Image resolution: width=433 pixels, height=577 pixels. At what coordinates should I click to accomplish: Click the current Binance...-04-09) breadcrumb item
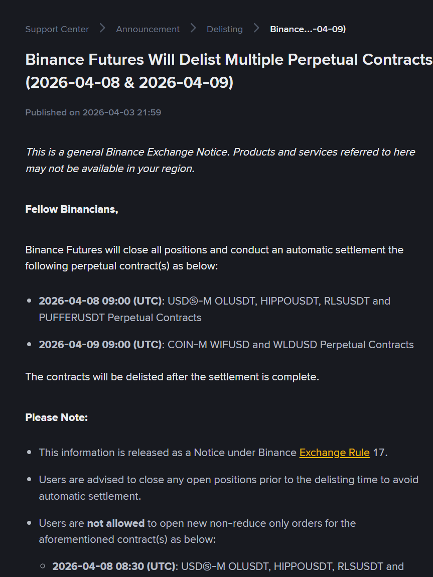[308, 29]
